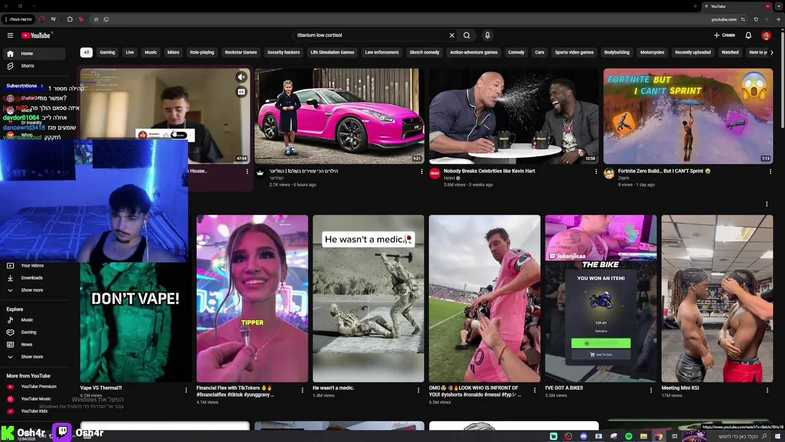Open the He wasn't a medic short

(368, 298)
